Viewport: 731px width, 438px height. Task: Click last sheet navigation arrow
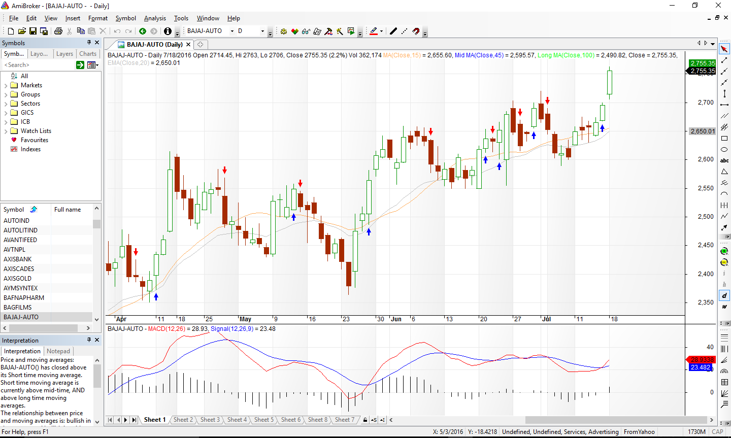point(134,420)
